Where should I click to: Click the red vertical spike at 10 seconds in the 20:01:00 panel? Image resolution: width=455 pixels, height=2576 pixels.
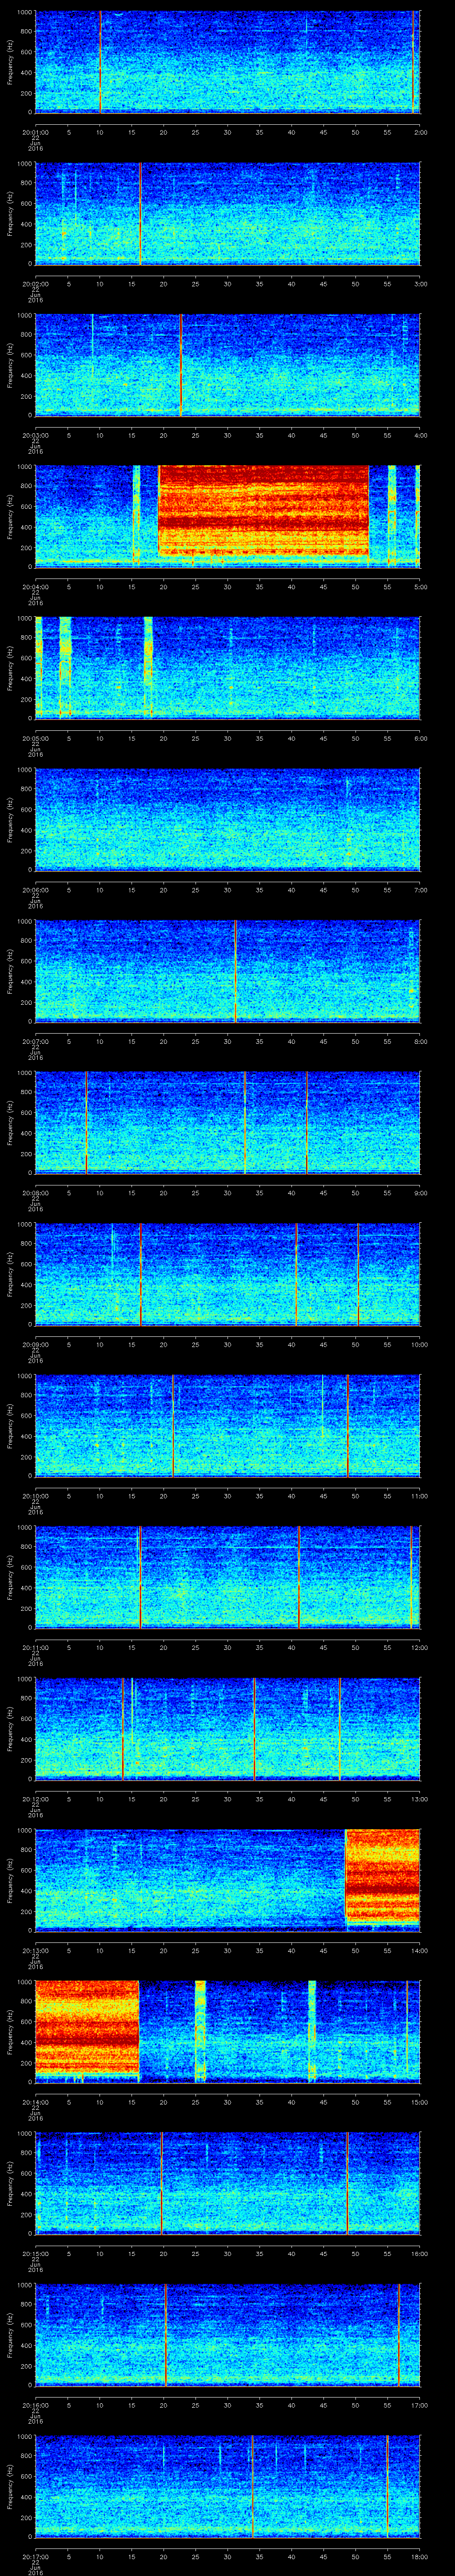pyautogui.click(x=100, y=62)
